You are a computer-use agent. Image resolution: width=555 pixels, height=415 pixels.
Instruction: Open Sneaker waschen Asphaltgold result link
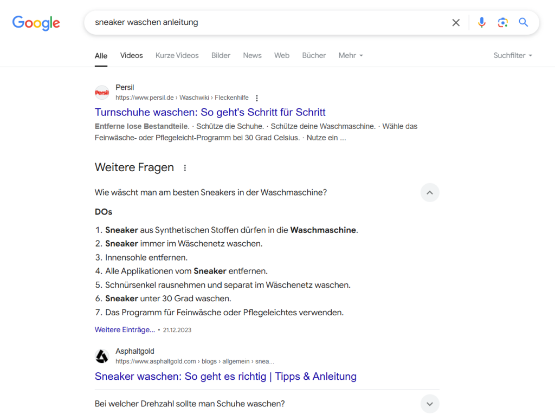coord(225,376)
